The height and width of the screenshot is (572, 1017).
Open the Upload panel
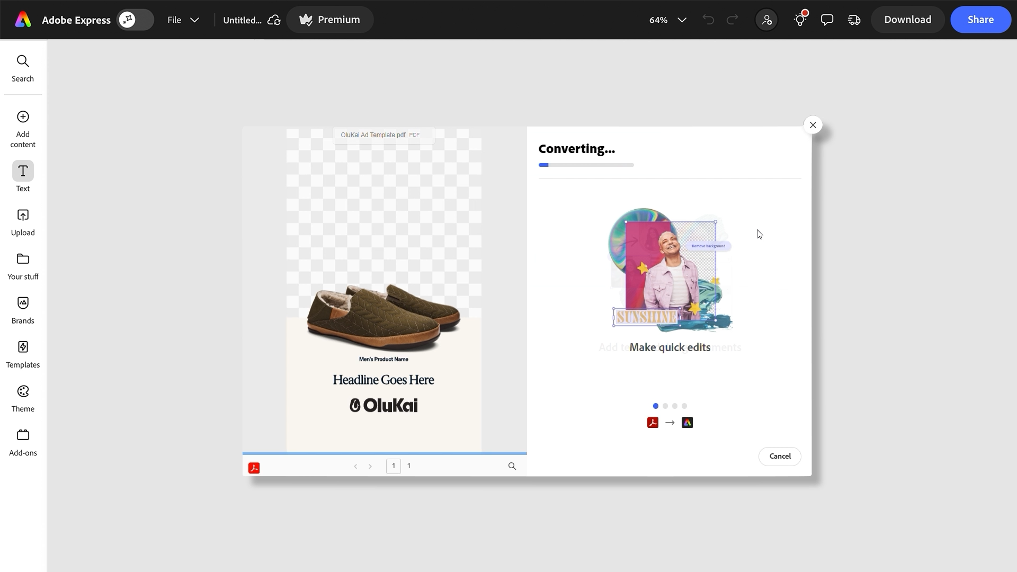[x=23, y=222]
